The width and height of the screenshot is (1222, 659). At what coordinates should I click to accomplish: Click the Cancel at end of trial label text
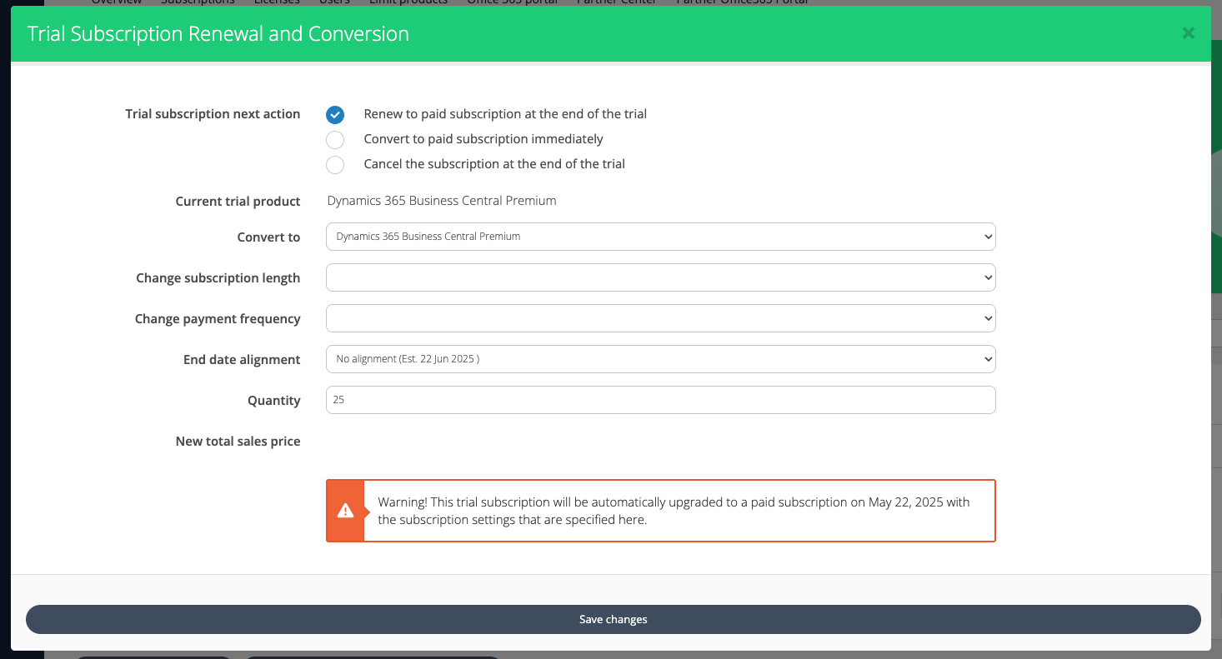coord(494,164)
